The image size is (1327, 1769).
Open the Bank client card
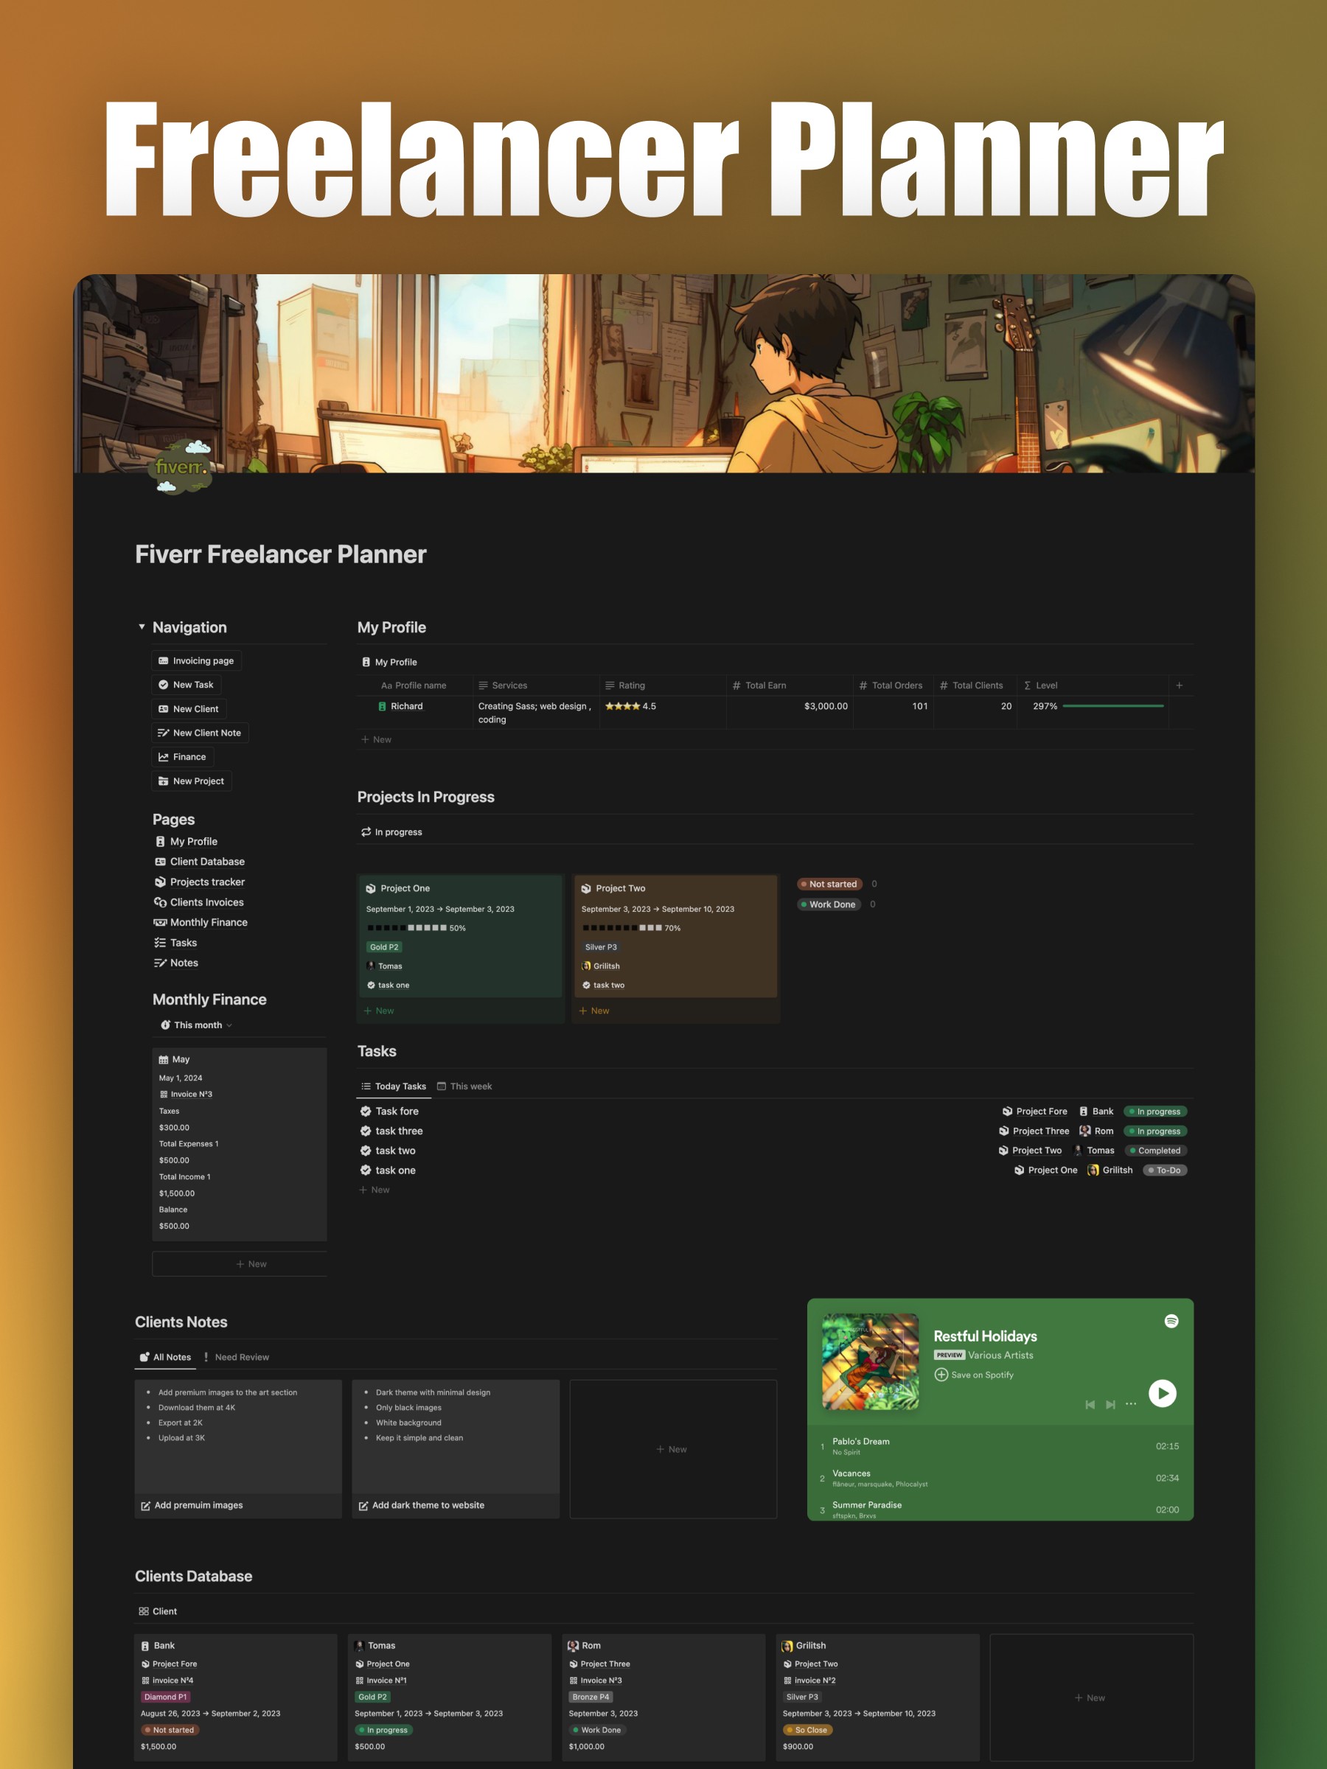236,1697
